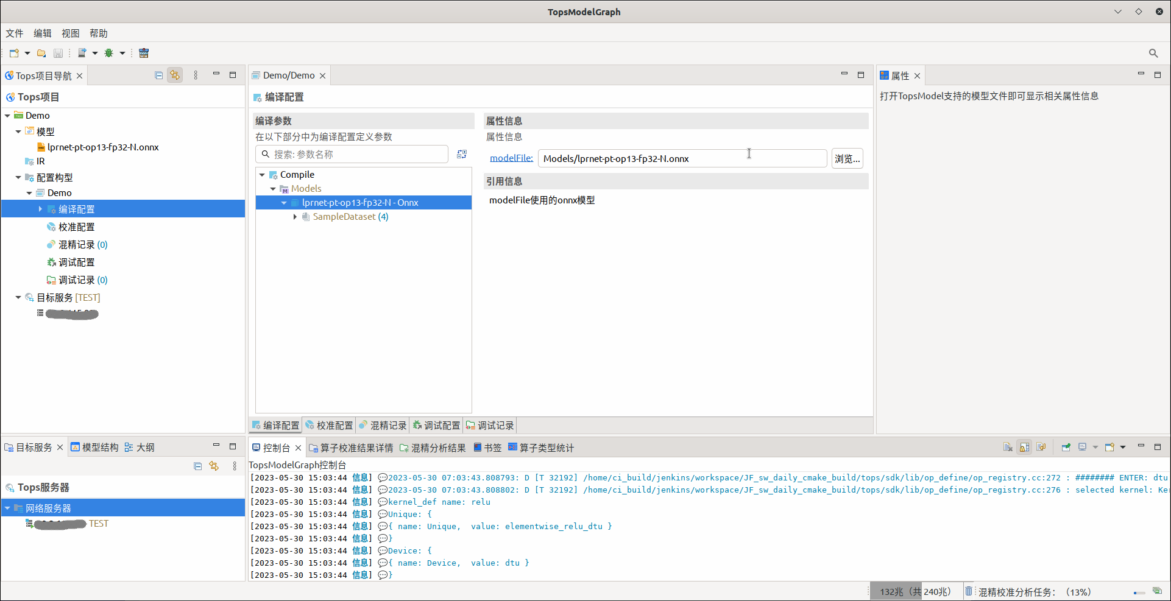Select lprnet-pt-op13-fp32-N.onnx in project tree

[103, 147]
